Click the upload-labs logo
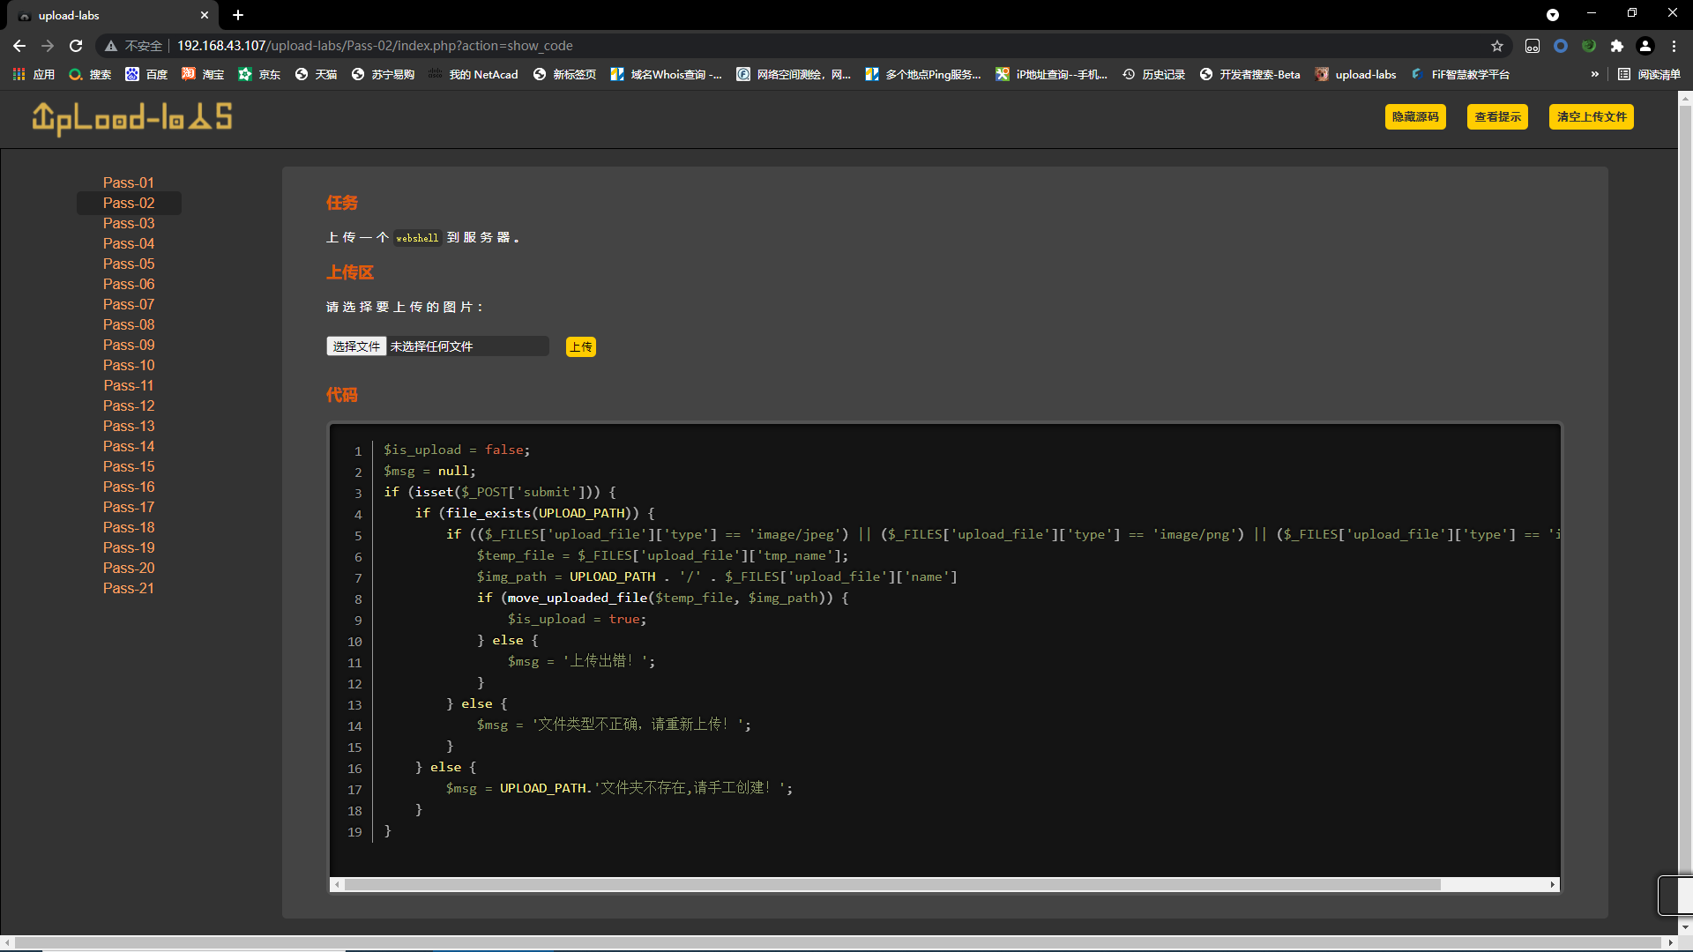1693x952 pixels. (x=132, y=117)
